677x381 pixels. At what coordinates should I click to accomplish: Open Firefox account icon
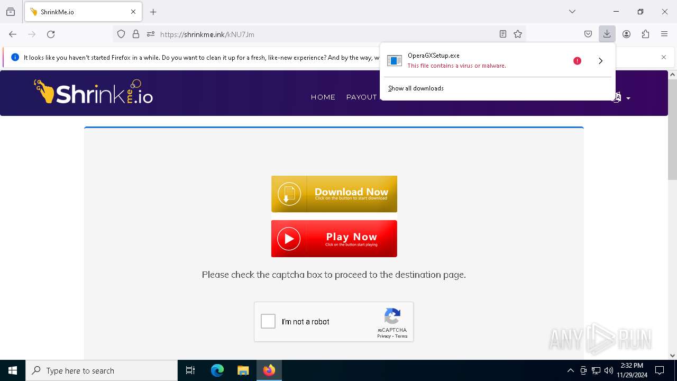click(626, 34)
